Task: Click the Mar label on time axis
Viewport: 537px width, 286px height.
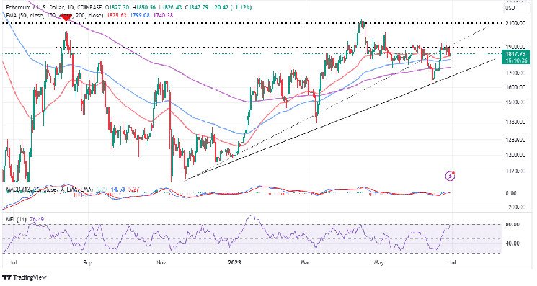Action: point(305,262)
